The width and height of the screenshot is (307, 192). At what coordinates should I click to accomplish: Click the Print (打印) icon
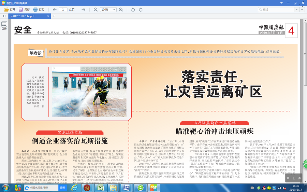[x=35, y=10]
